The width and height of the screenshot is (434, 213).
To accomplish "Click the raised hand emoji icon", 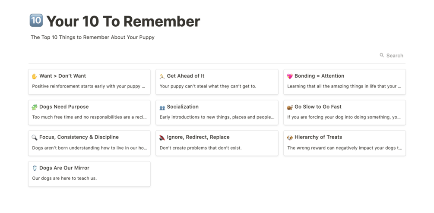I will [35, 76].
